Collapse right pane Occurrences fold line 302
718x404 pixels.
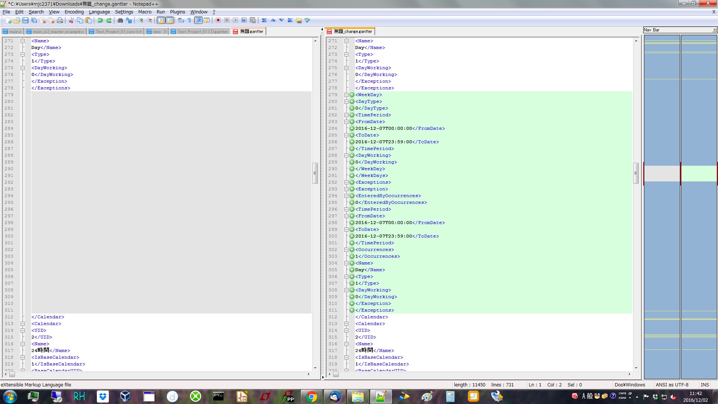(x=346, y=250)
